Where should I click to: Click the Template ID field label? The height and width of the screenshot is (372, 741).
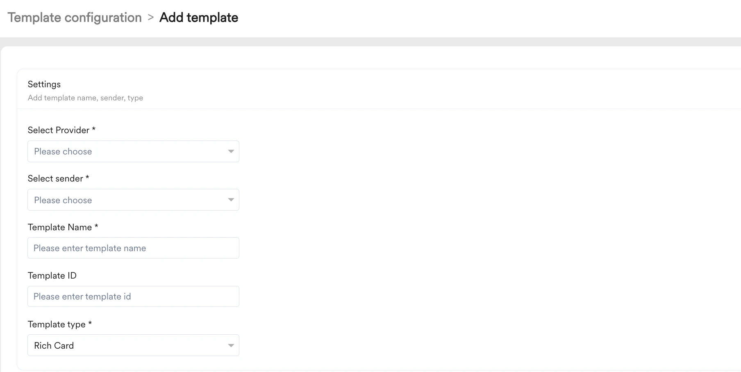tap(52, 276)
